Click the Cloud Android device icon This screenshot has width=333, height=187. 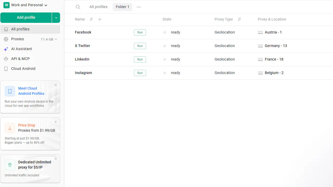(x=6, y=69)
